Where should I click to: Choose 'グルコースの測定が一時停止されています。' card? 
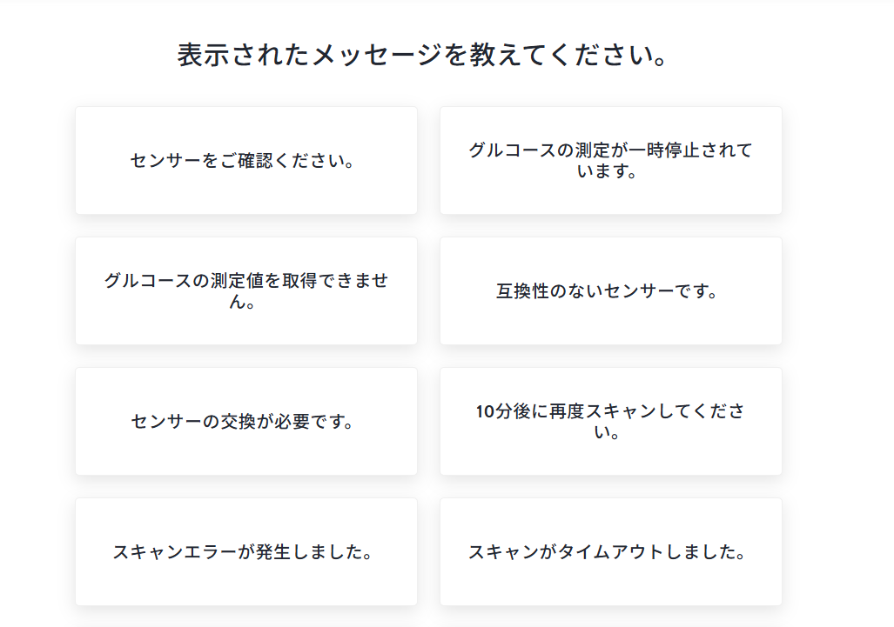(x=610, y=161)
